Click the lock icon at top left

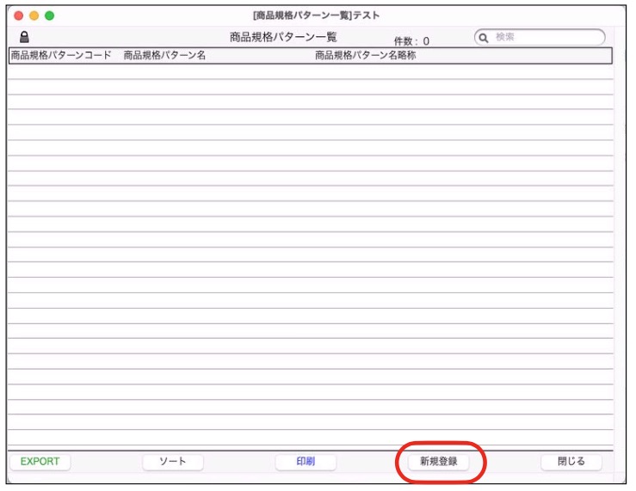click(x=24, y=38)
